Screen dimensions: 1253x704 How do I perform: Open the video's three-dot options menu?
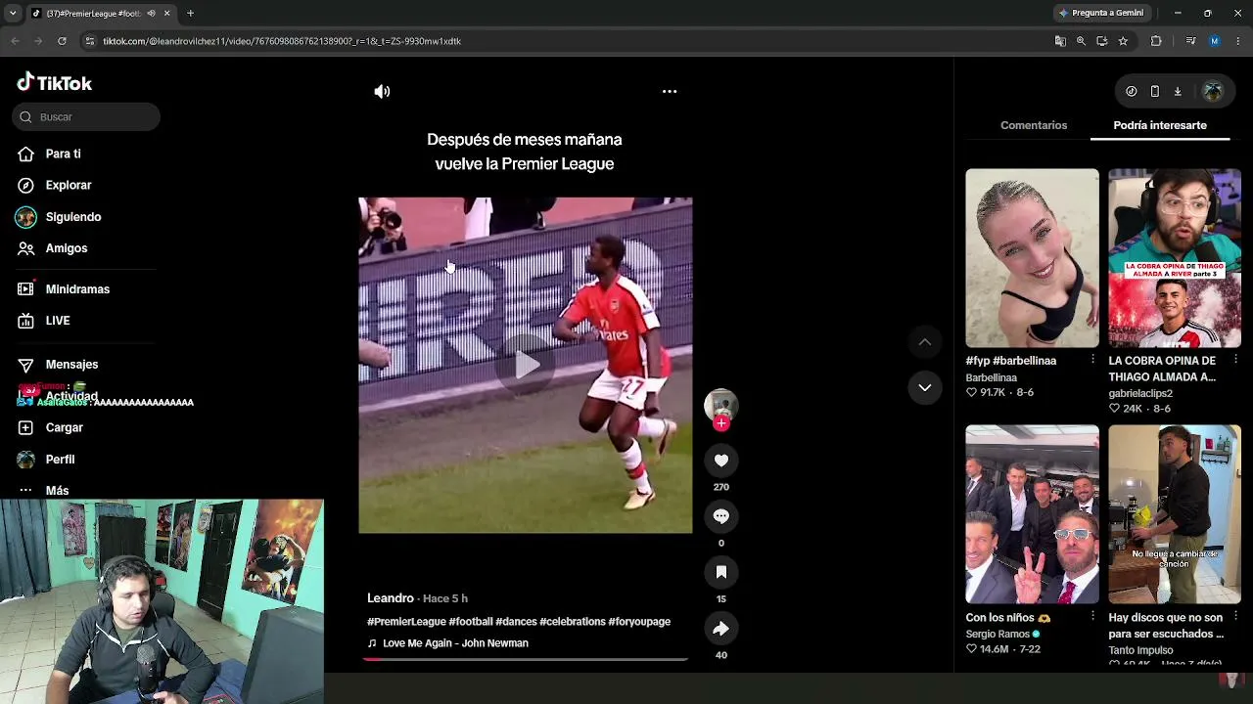tap(670, 91)
